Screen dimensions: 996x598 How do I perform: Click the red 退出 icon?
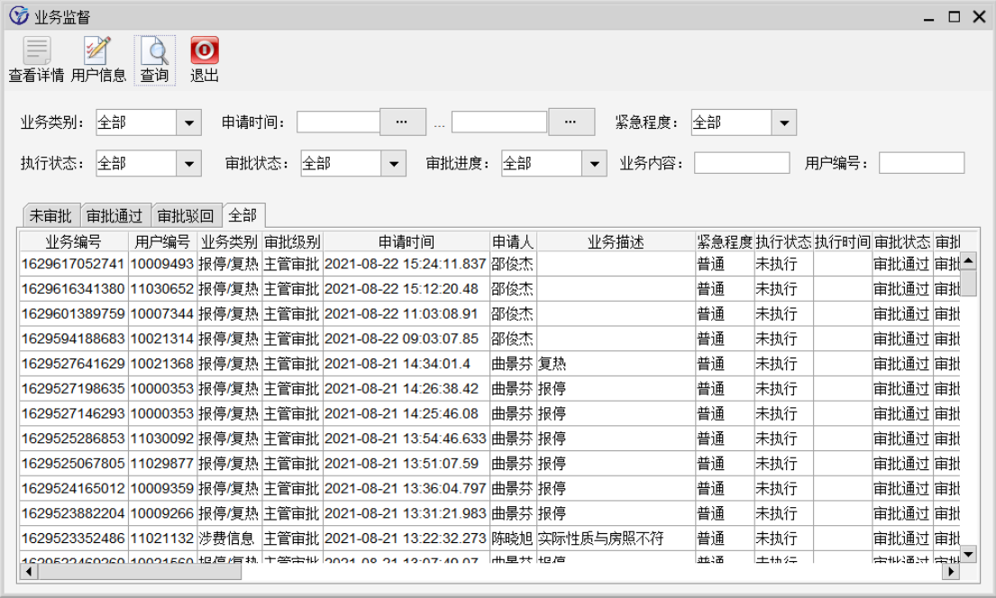point(205,51)
